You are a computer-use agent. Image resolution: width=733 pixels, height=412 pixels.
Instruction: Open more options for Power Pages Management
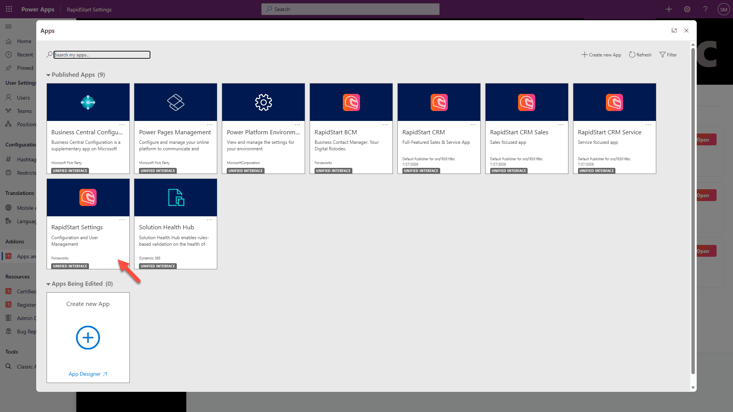[x=210, y=125]
